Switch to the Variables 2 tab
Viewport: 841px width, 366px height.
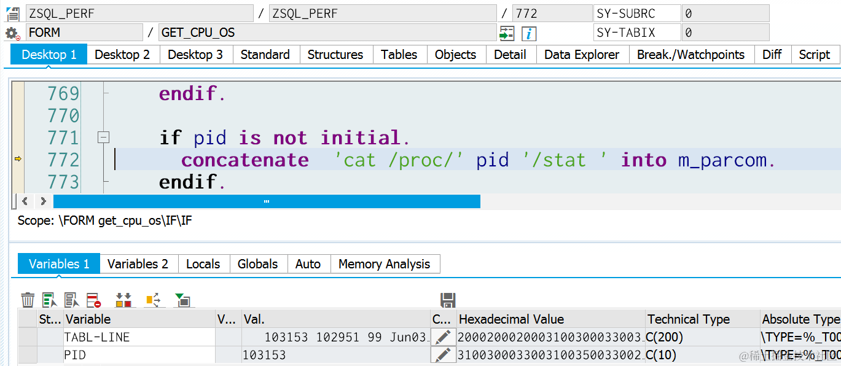pos(138,264)
